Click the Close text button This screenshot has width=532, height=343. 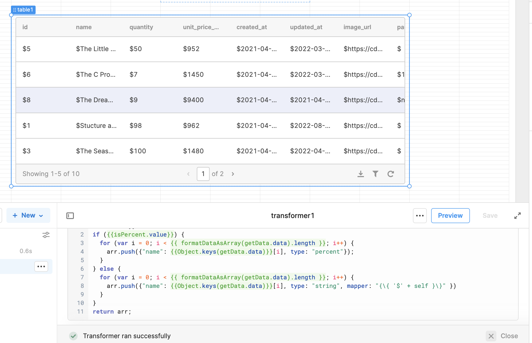(x=509, y=336)
